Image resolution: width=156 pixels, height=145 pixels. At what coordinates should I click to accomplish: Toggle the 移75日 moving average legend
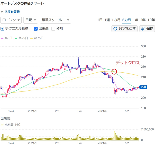coord(37,38)
